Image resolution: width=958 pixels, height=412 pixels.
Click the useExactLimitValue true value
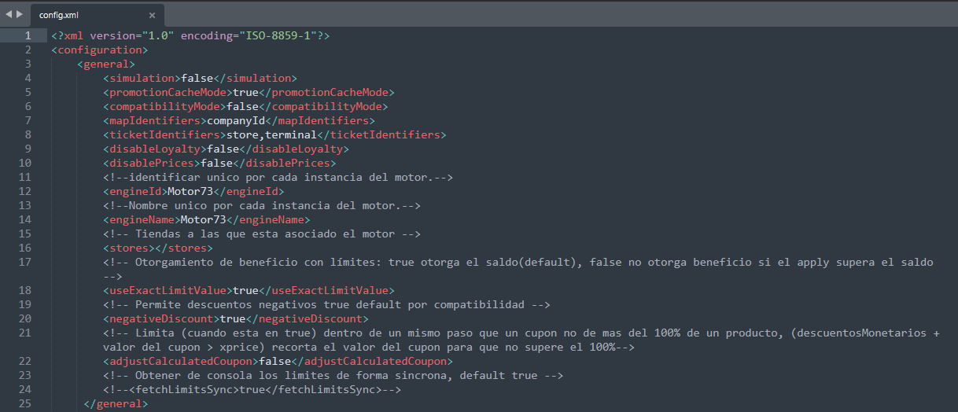(245, 290)
